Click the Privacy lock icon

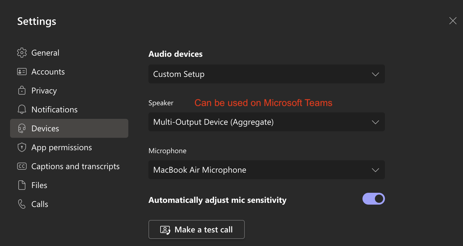pyautogui.click(x=22, y=90)
